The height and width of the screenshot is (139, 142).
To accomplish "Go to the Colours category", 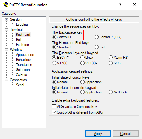I will [21, 75].
